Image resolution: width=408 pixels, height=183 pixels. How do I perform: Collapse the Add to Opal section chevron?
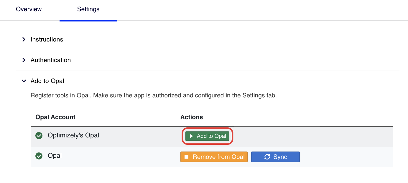24,81
